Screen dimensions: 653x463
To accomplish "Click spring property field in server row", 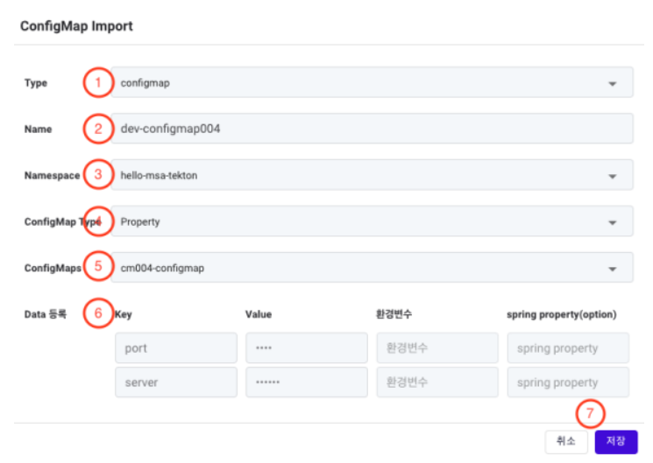I will click(568, 382).
